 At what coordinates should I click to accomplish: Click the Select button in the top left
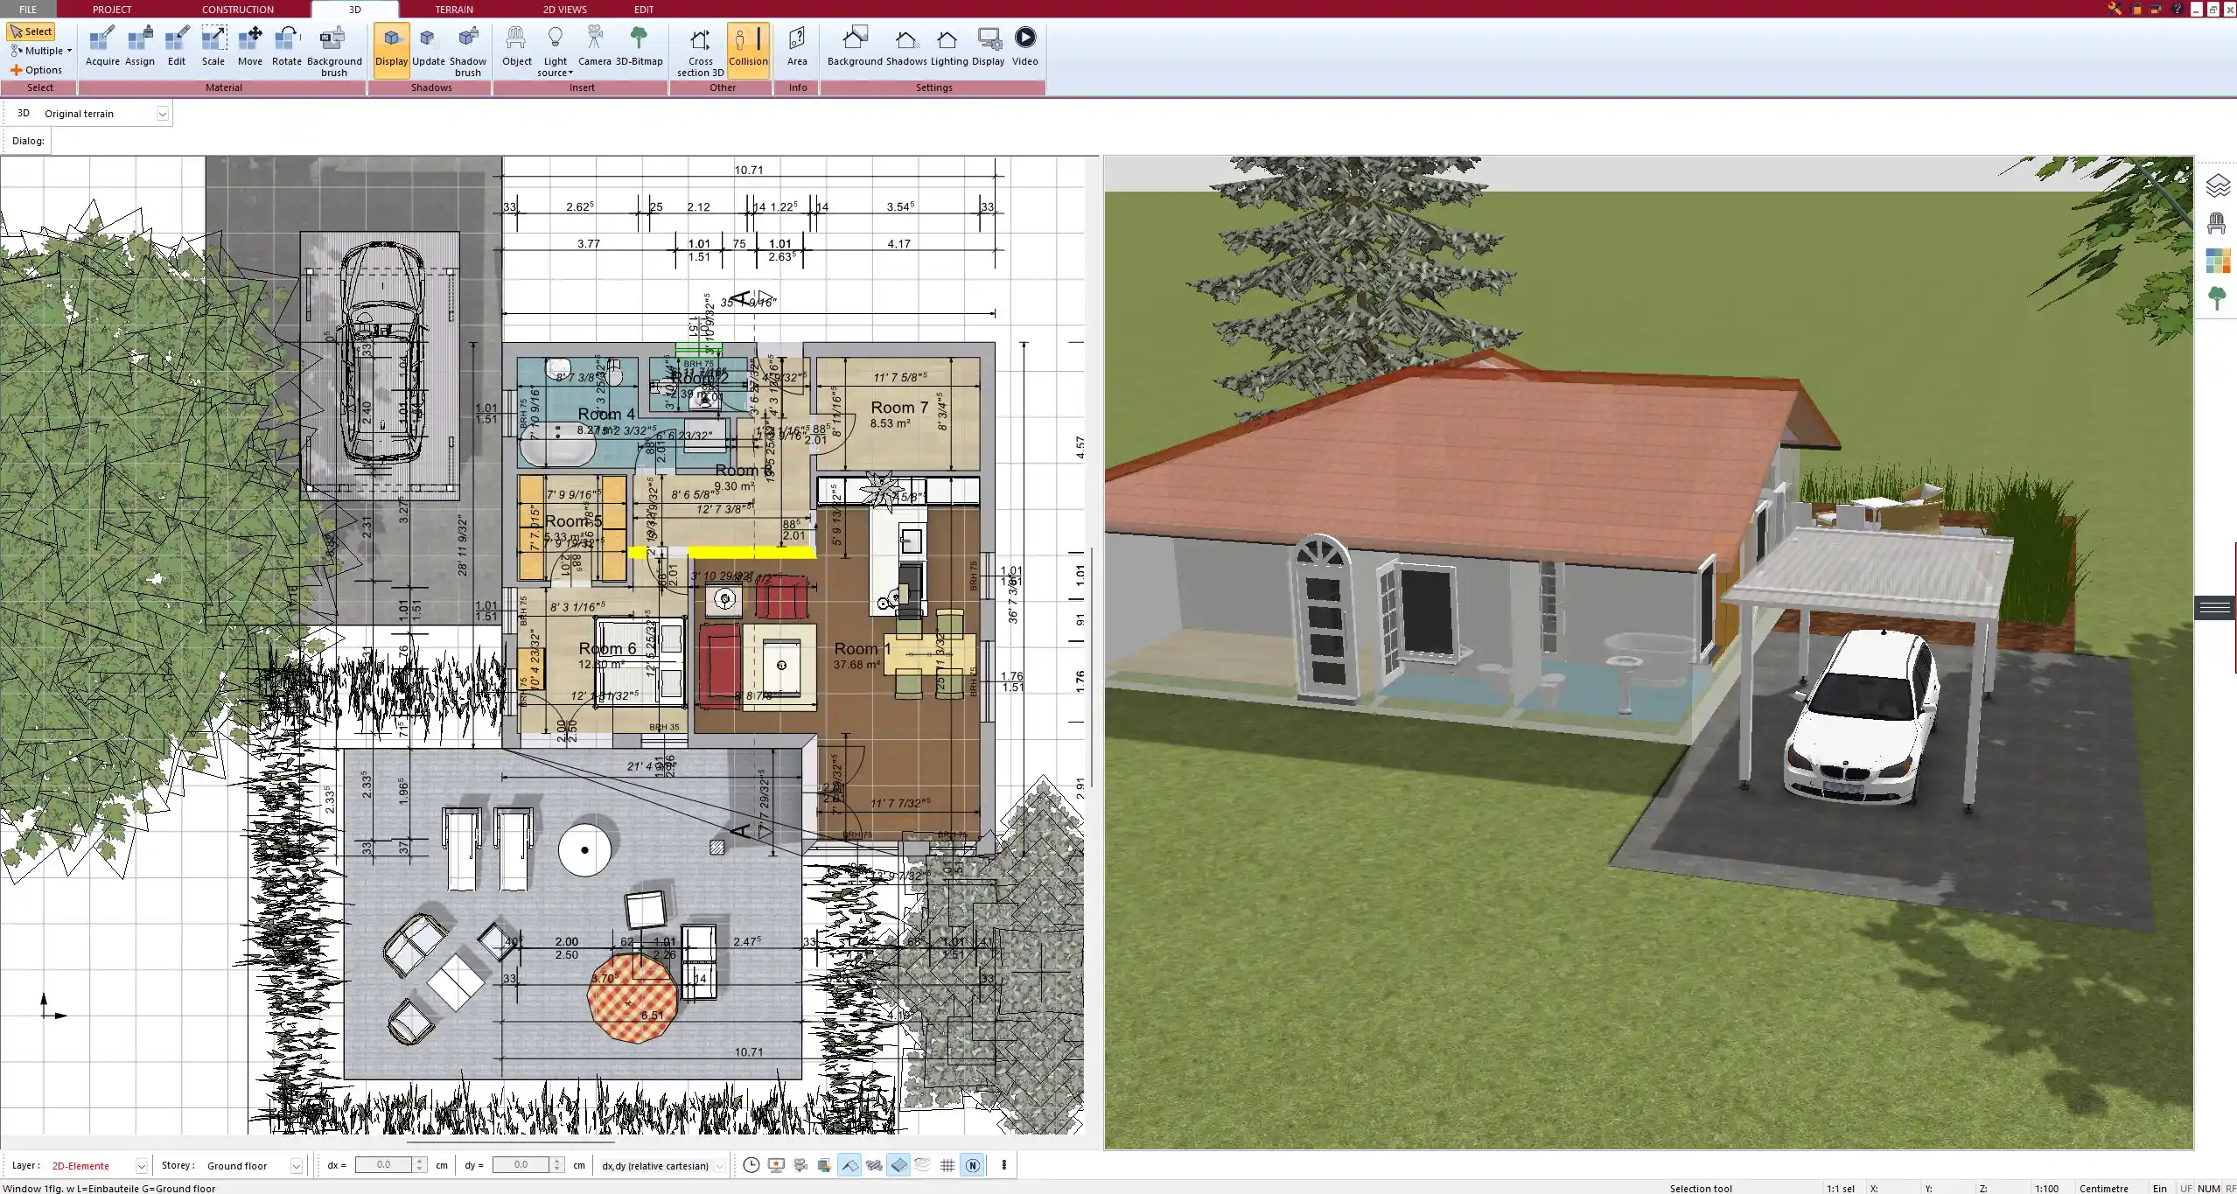[x=32, y=31]
